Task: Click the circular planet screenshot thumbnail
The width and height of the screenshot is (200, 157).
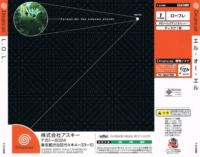Action: pyautogui.click(x=30, y=19)
